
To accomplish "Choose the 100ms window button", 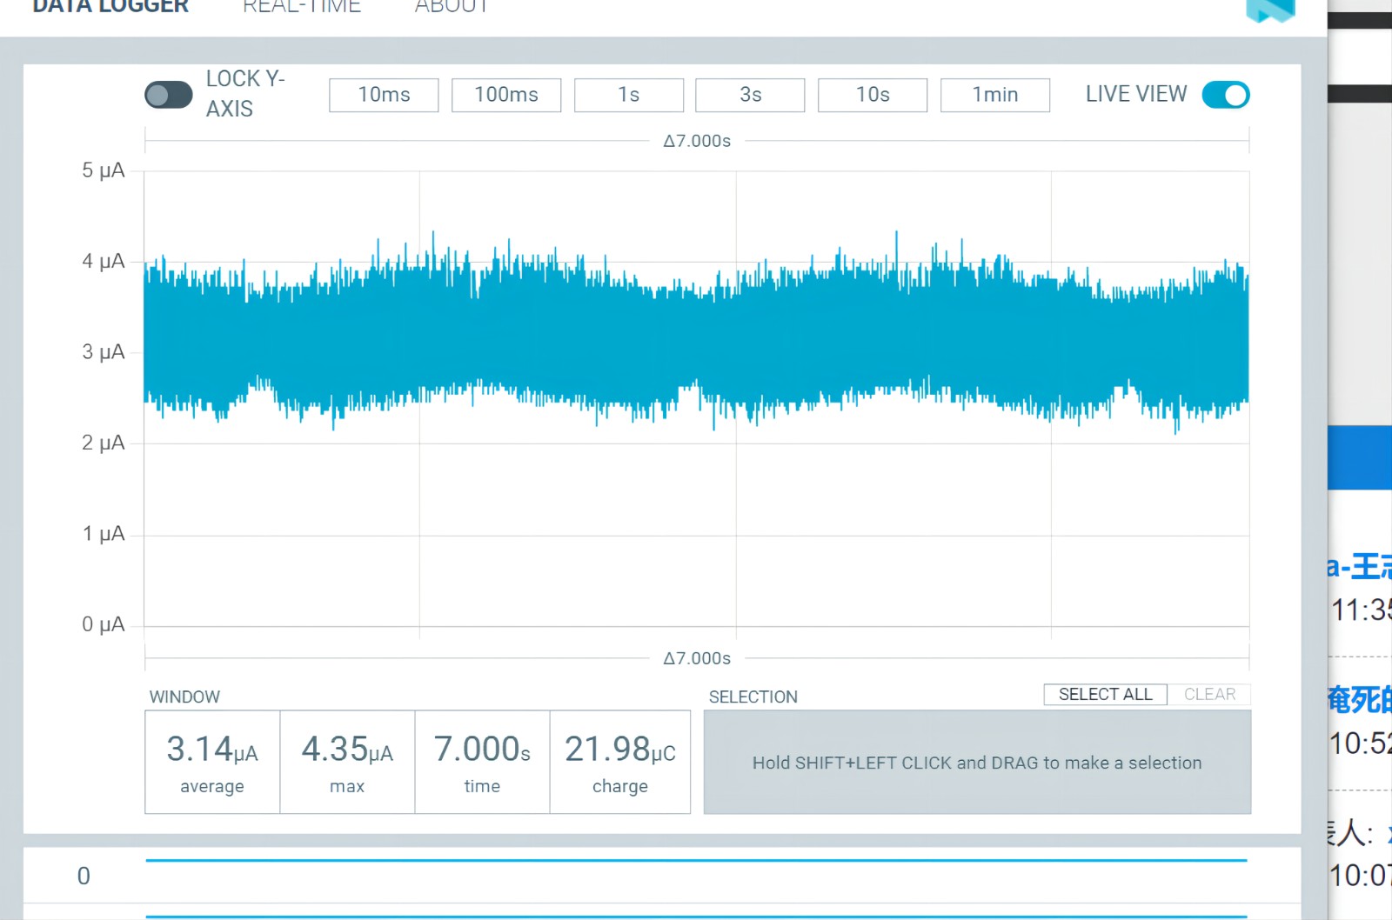I will pos(505,95).
